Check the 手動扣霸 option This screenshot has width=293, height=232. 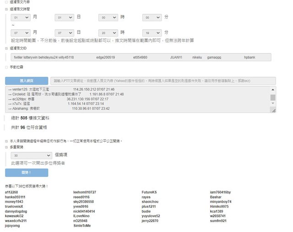point(6,67)
